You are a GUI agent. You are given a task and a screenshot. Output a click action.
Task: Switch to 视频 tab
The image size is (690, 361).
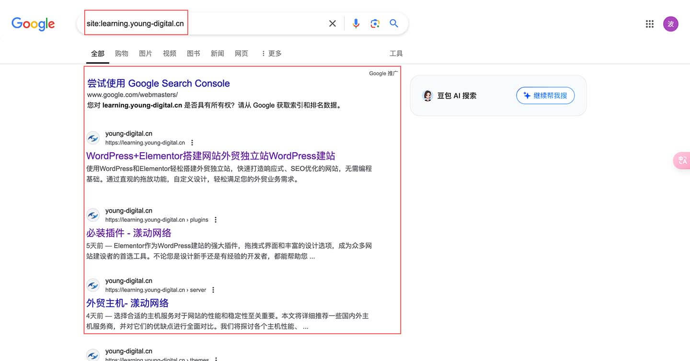coord(170,53)
